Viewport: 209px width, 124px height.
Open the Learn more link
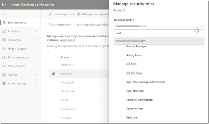[67, 40]
